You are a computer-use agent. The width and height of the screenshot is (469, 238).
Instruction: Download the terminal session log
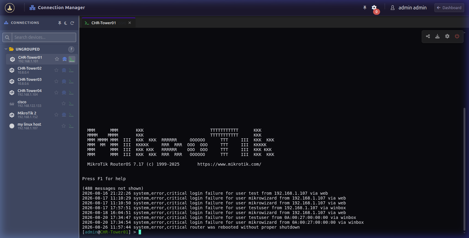[x=437, y=36]
